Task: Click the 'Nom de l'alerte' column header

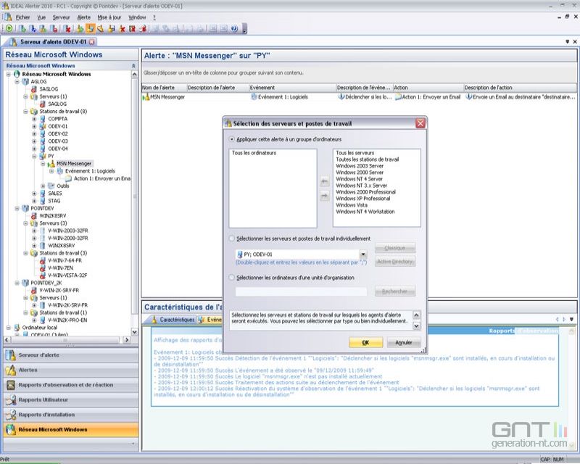Action: 164,88
